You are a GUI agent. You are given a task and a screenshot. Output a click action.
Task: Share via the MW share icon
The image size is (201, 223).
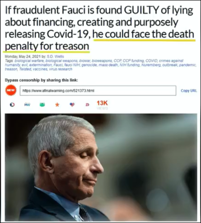(27, 104)
